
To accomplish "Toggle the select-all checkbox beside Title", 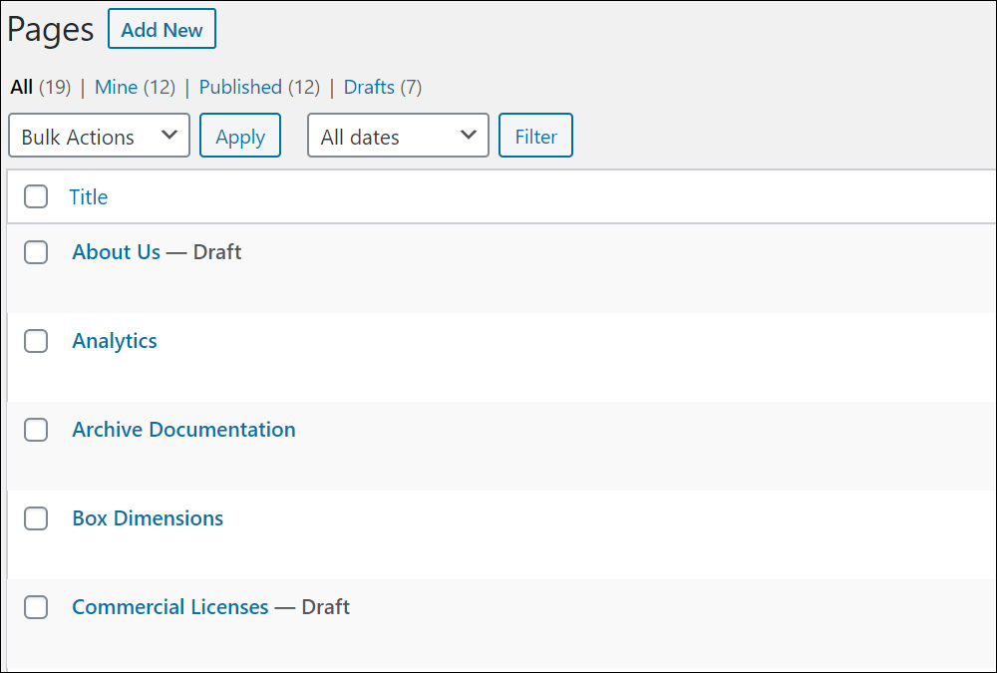I will 36,196.
